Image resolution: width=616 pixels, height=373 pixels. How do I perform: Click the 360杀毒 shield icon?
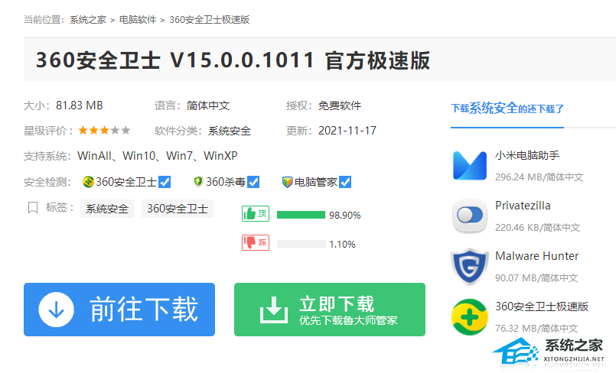pyautogui.click(x=198, y=182)
